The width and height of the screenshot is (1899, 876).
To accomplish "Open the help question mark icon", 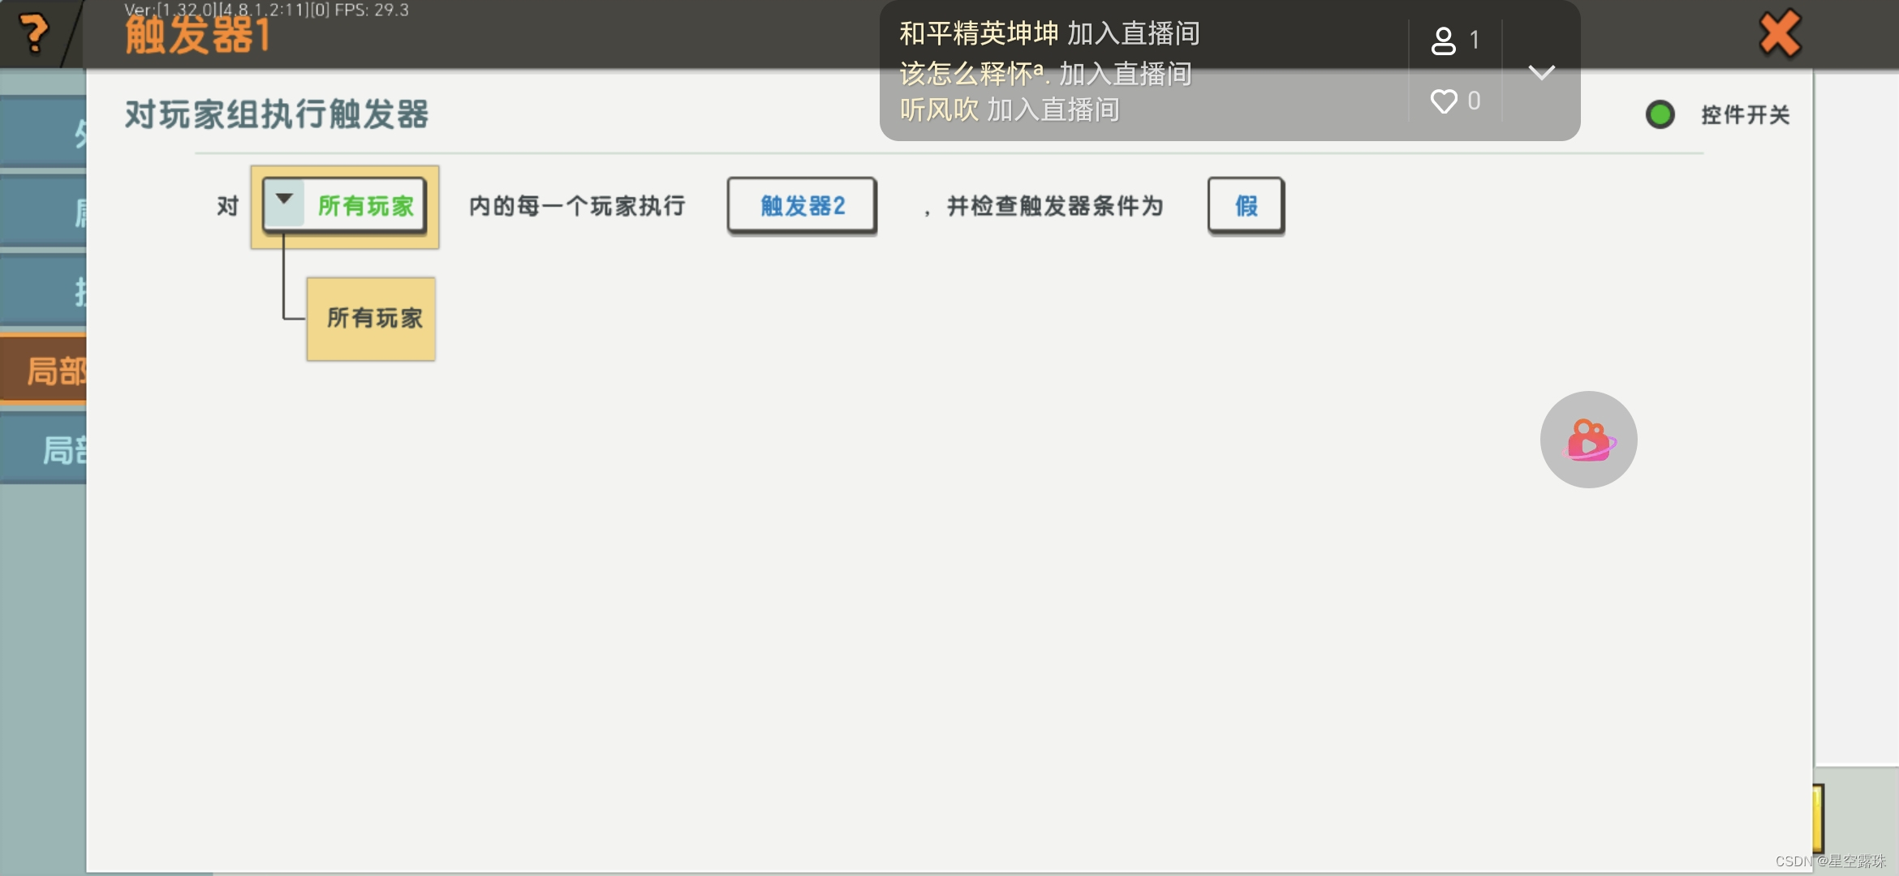I will point(34,33).
